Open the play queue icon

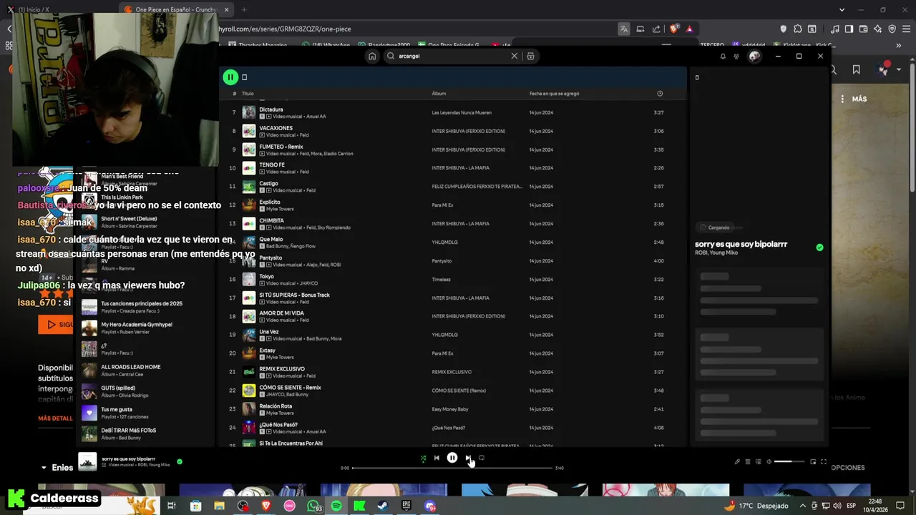748,461
